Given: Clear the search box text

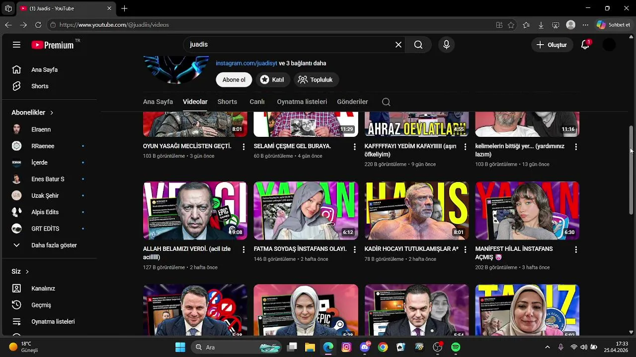Looking at the screenshot, I should click(x=398, y=45).
